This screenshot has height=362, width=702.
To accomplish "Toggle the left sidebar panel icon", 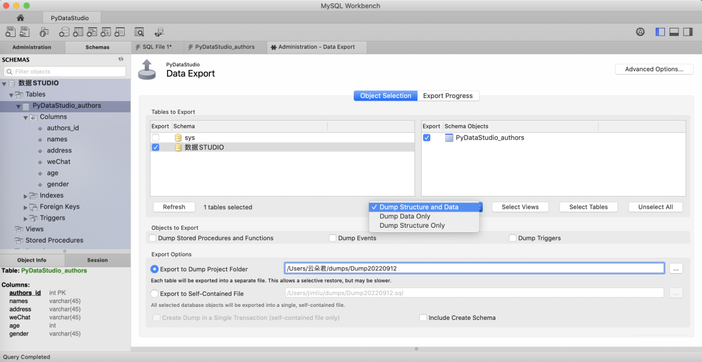I will click(x=660, y=32).
